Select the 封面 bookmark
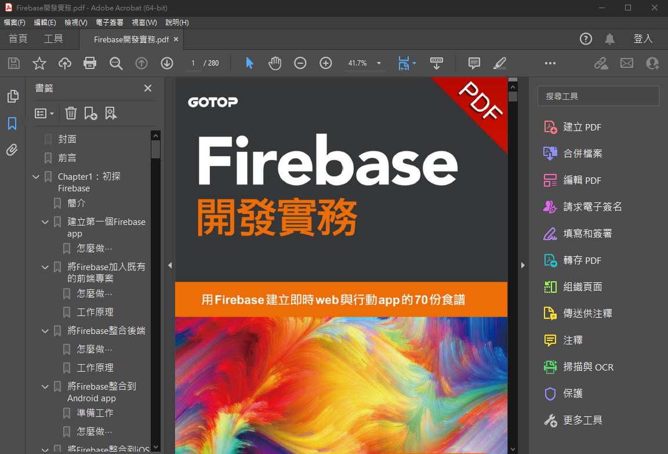 pos(67,139)
